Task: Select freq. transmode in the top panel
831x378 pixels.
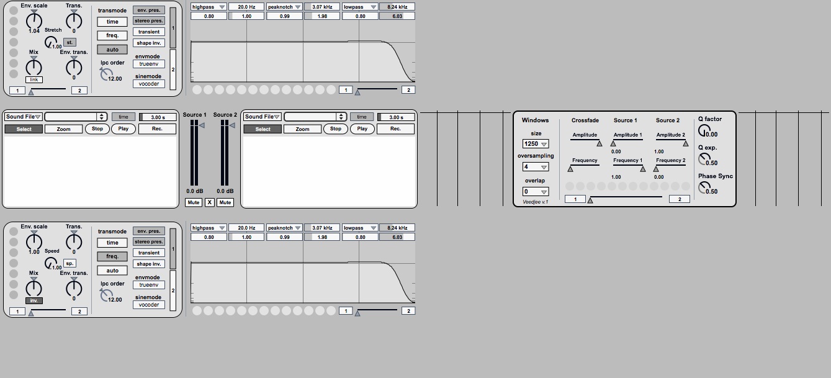Action: pyautogui.click(x=112, y=35)
